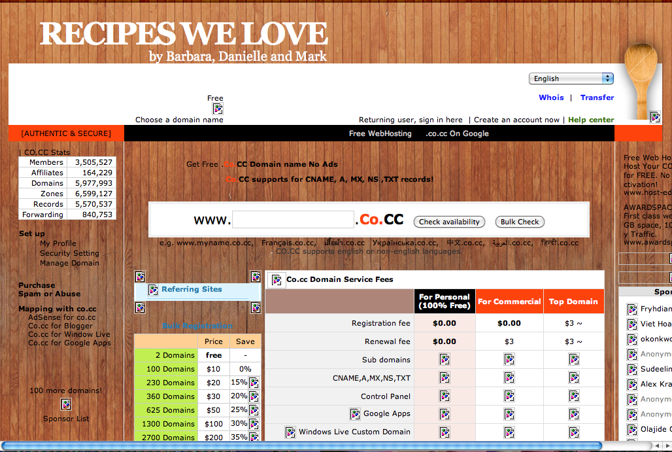Open Free WebHosting in the black nav bar

coord(380,133)
